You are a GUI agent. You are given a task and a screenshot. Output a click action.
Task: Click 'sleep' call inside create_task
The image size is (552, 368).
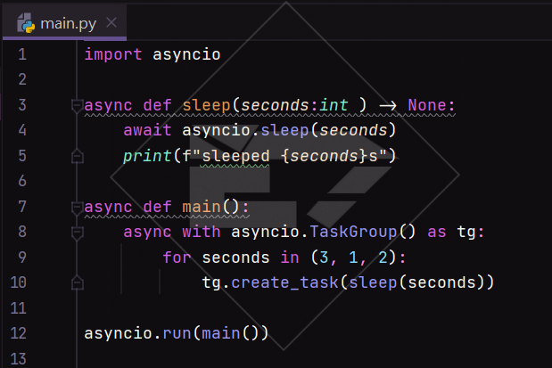(373, 282)
